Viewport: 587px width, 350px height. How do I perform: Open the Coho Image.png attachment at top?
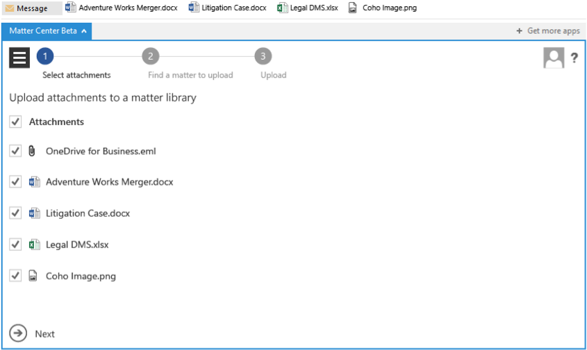click(382, 8)
